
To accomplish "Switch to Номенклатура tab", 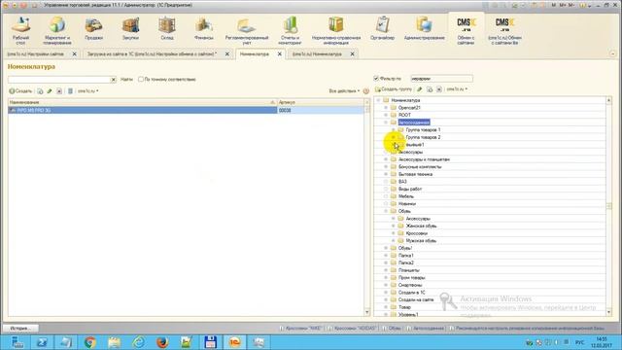I will click(255, 54).
